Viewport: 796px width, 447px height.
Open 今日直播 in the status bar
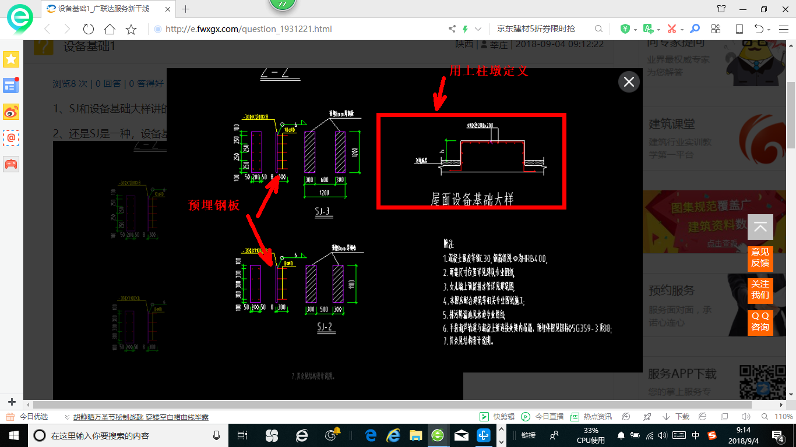[543, 417]
